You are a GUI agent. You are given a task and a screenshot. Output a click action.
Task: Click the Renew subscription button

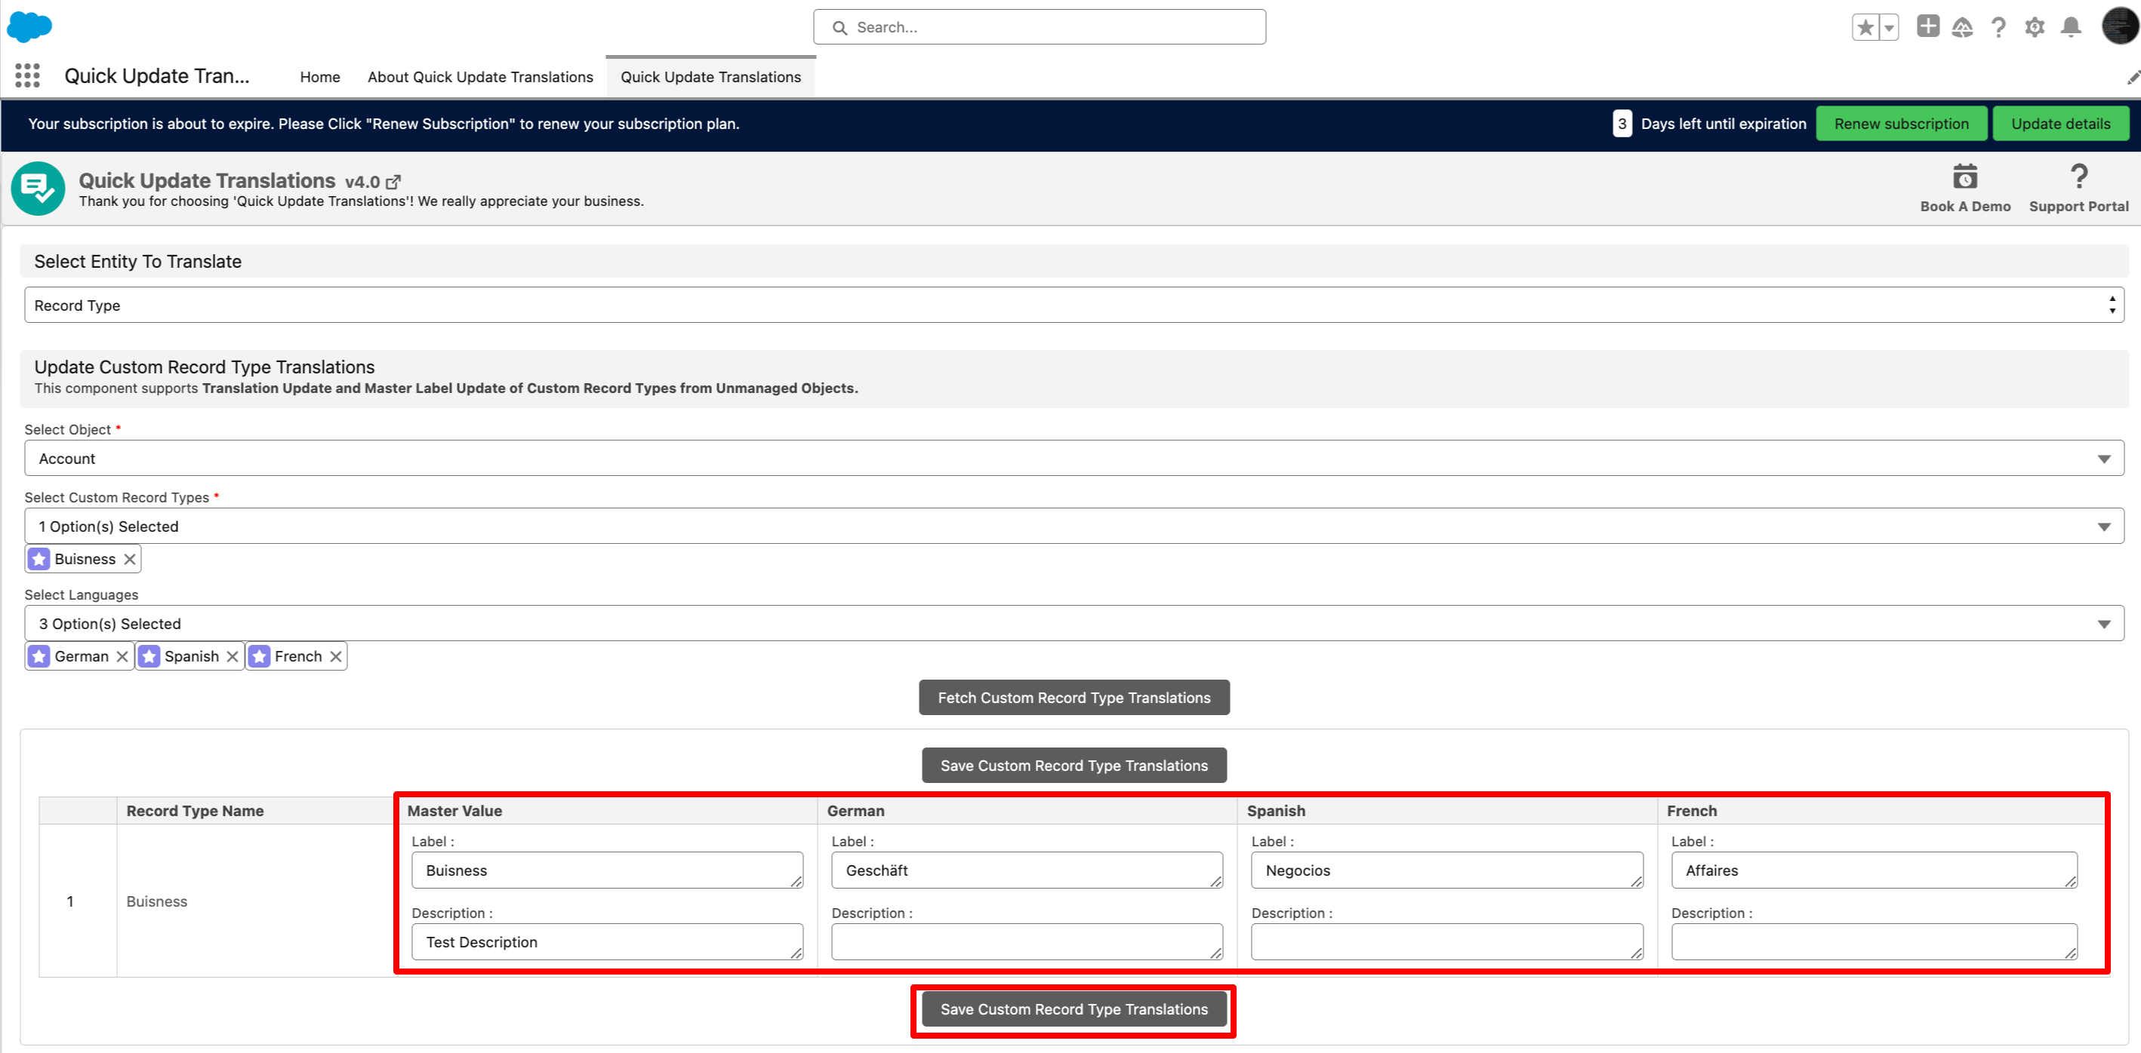1901,124
